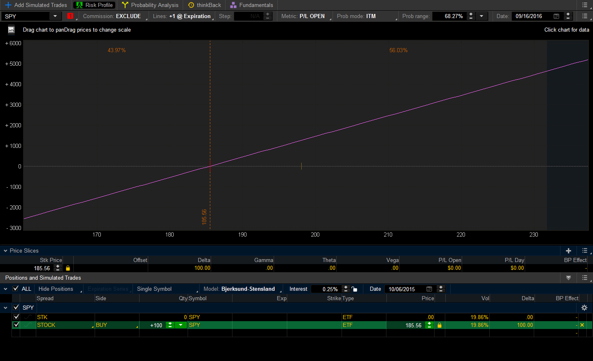Open the Price Slices list menu icon
This screenshot has height=361, width=593.
click(x=585, y=251)
